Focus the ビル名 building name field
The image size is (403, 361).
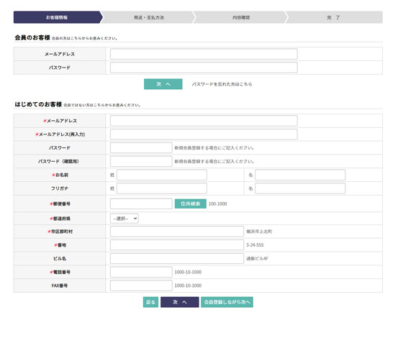pyautogui.click(x=177, y=258)
